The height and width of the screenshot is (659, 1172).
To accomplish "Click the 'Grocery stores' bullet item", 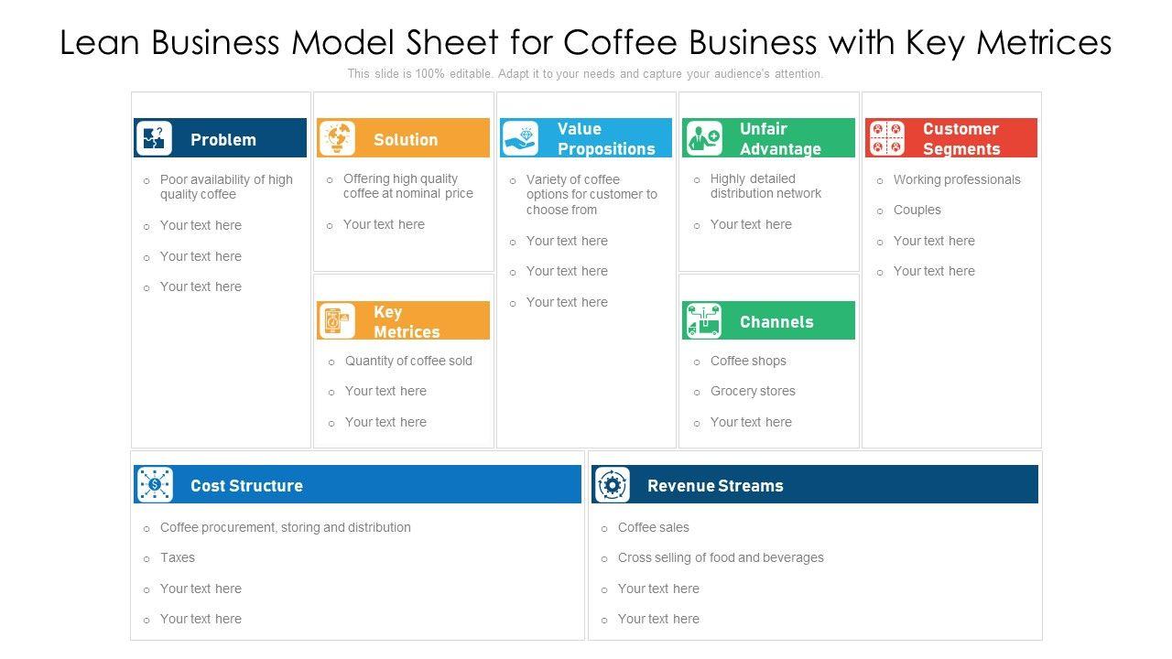I will coord(753,391).
